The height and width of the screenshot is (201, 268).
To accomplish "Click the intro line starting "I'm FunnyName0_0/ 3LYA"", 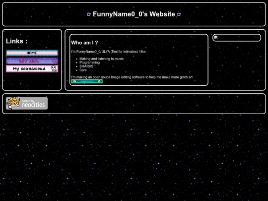I will pyautogui.click(x=109, y=52).
